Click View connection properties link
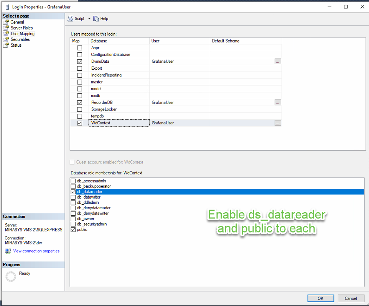 36,251
